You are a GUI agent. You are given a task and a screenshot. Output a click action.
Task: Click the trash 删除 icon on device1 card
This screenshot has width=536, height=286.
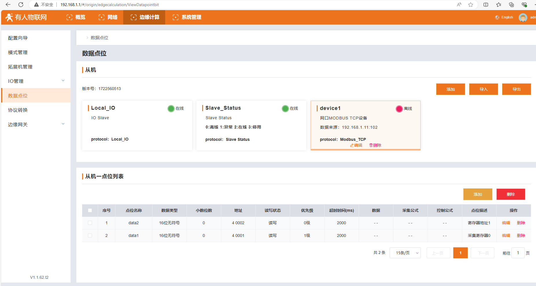point(371,145)
